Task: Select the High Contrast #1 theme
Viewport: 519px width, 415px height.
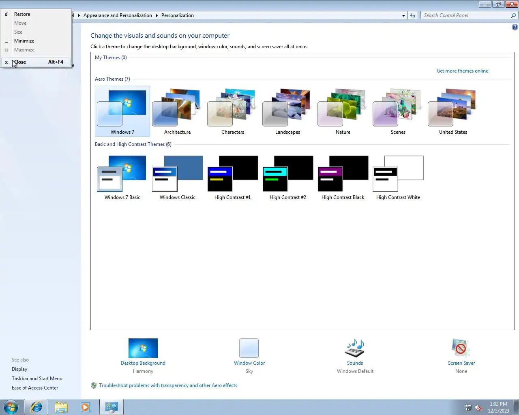Action: tap(232, 178)
